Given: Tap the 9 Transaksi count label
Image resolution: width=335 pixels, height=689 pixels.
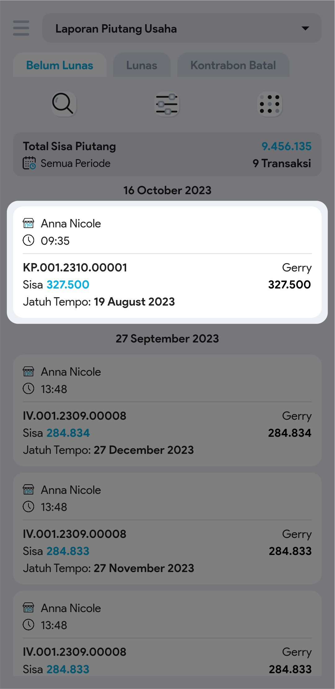Looking at the screenshot, I should (x=282, y=163).
